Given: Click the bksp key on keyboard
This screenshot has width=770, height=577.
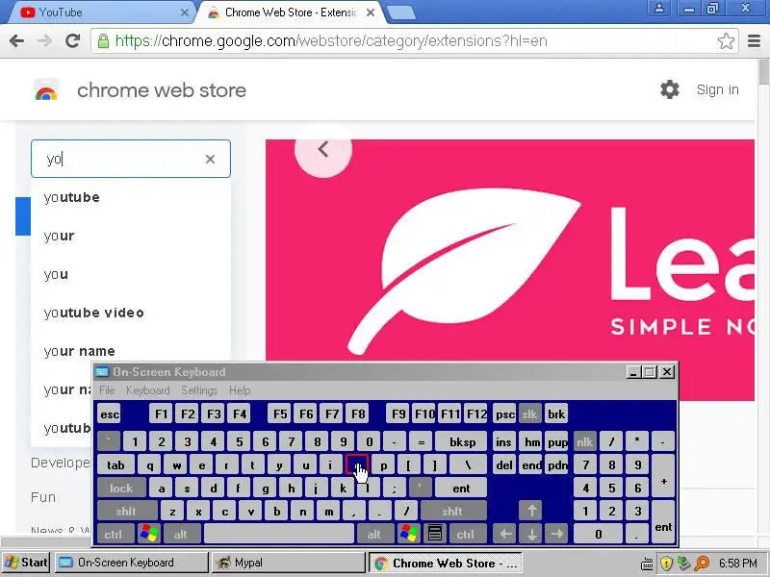Looking at the screenshot, I should [462, 442].
